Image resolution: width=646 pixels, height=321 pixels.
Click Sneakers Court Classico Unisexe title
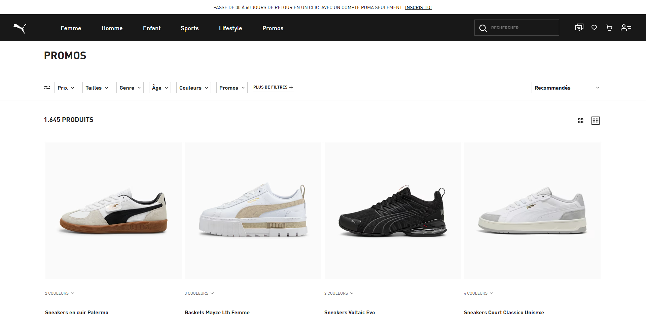[504, 313]
